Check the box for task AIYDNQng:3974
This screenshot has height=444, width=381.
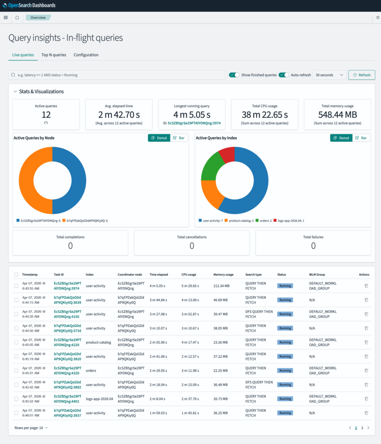tap(16, 286)
